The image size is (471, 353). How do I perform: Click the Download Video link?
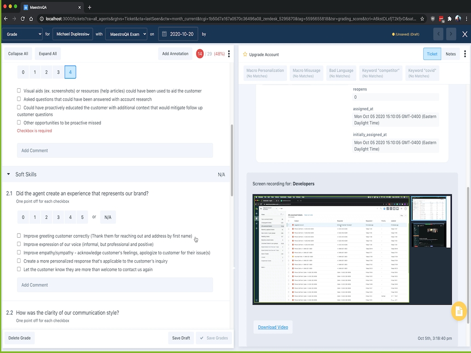[273, 327]
